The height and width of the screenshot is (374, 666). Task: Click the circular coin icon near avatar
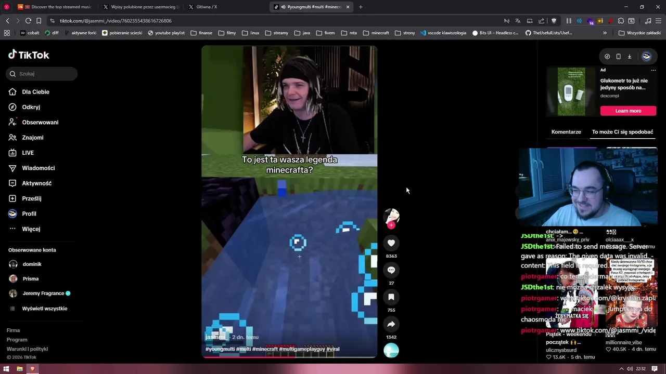pos(607,57)
